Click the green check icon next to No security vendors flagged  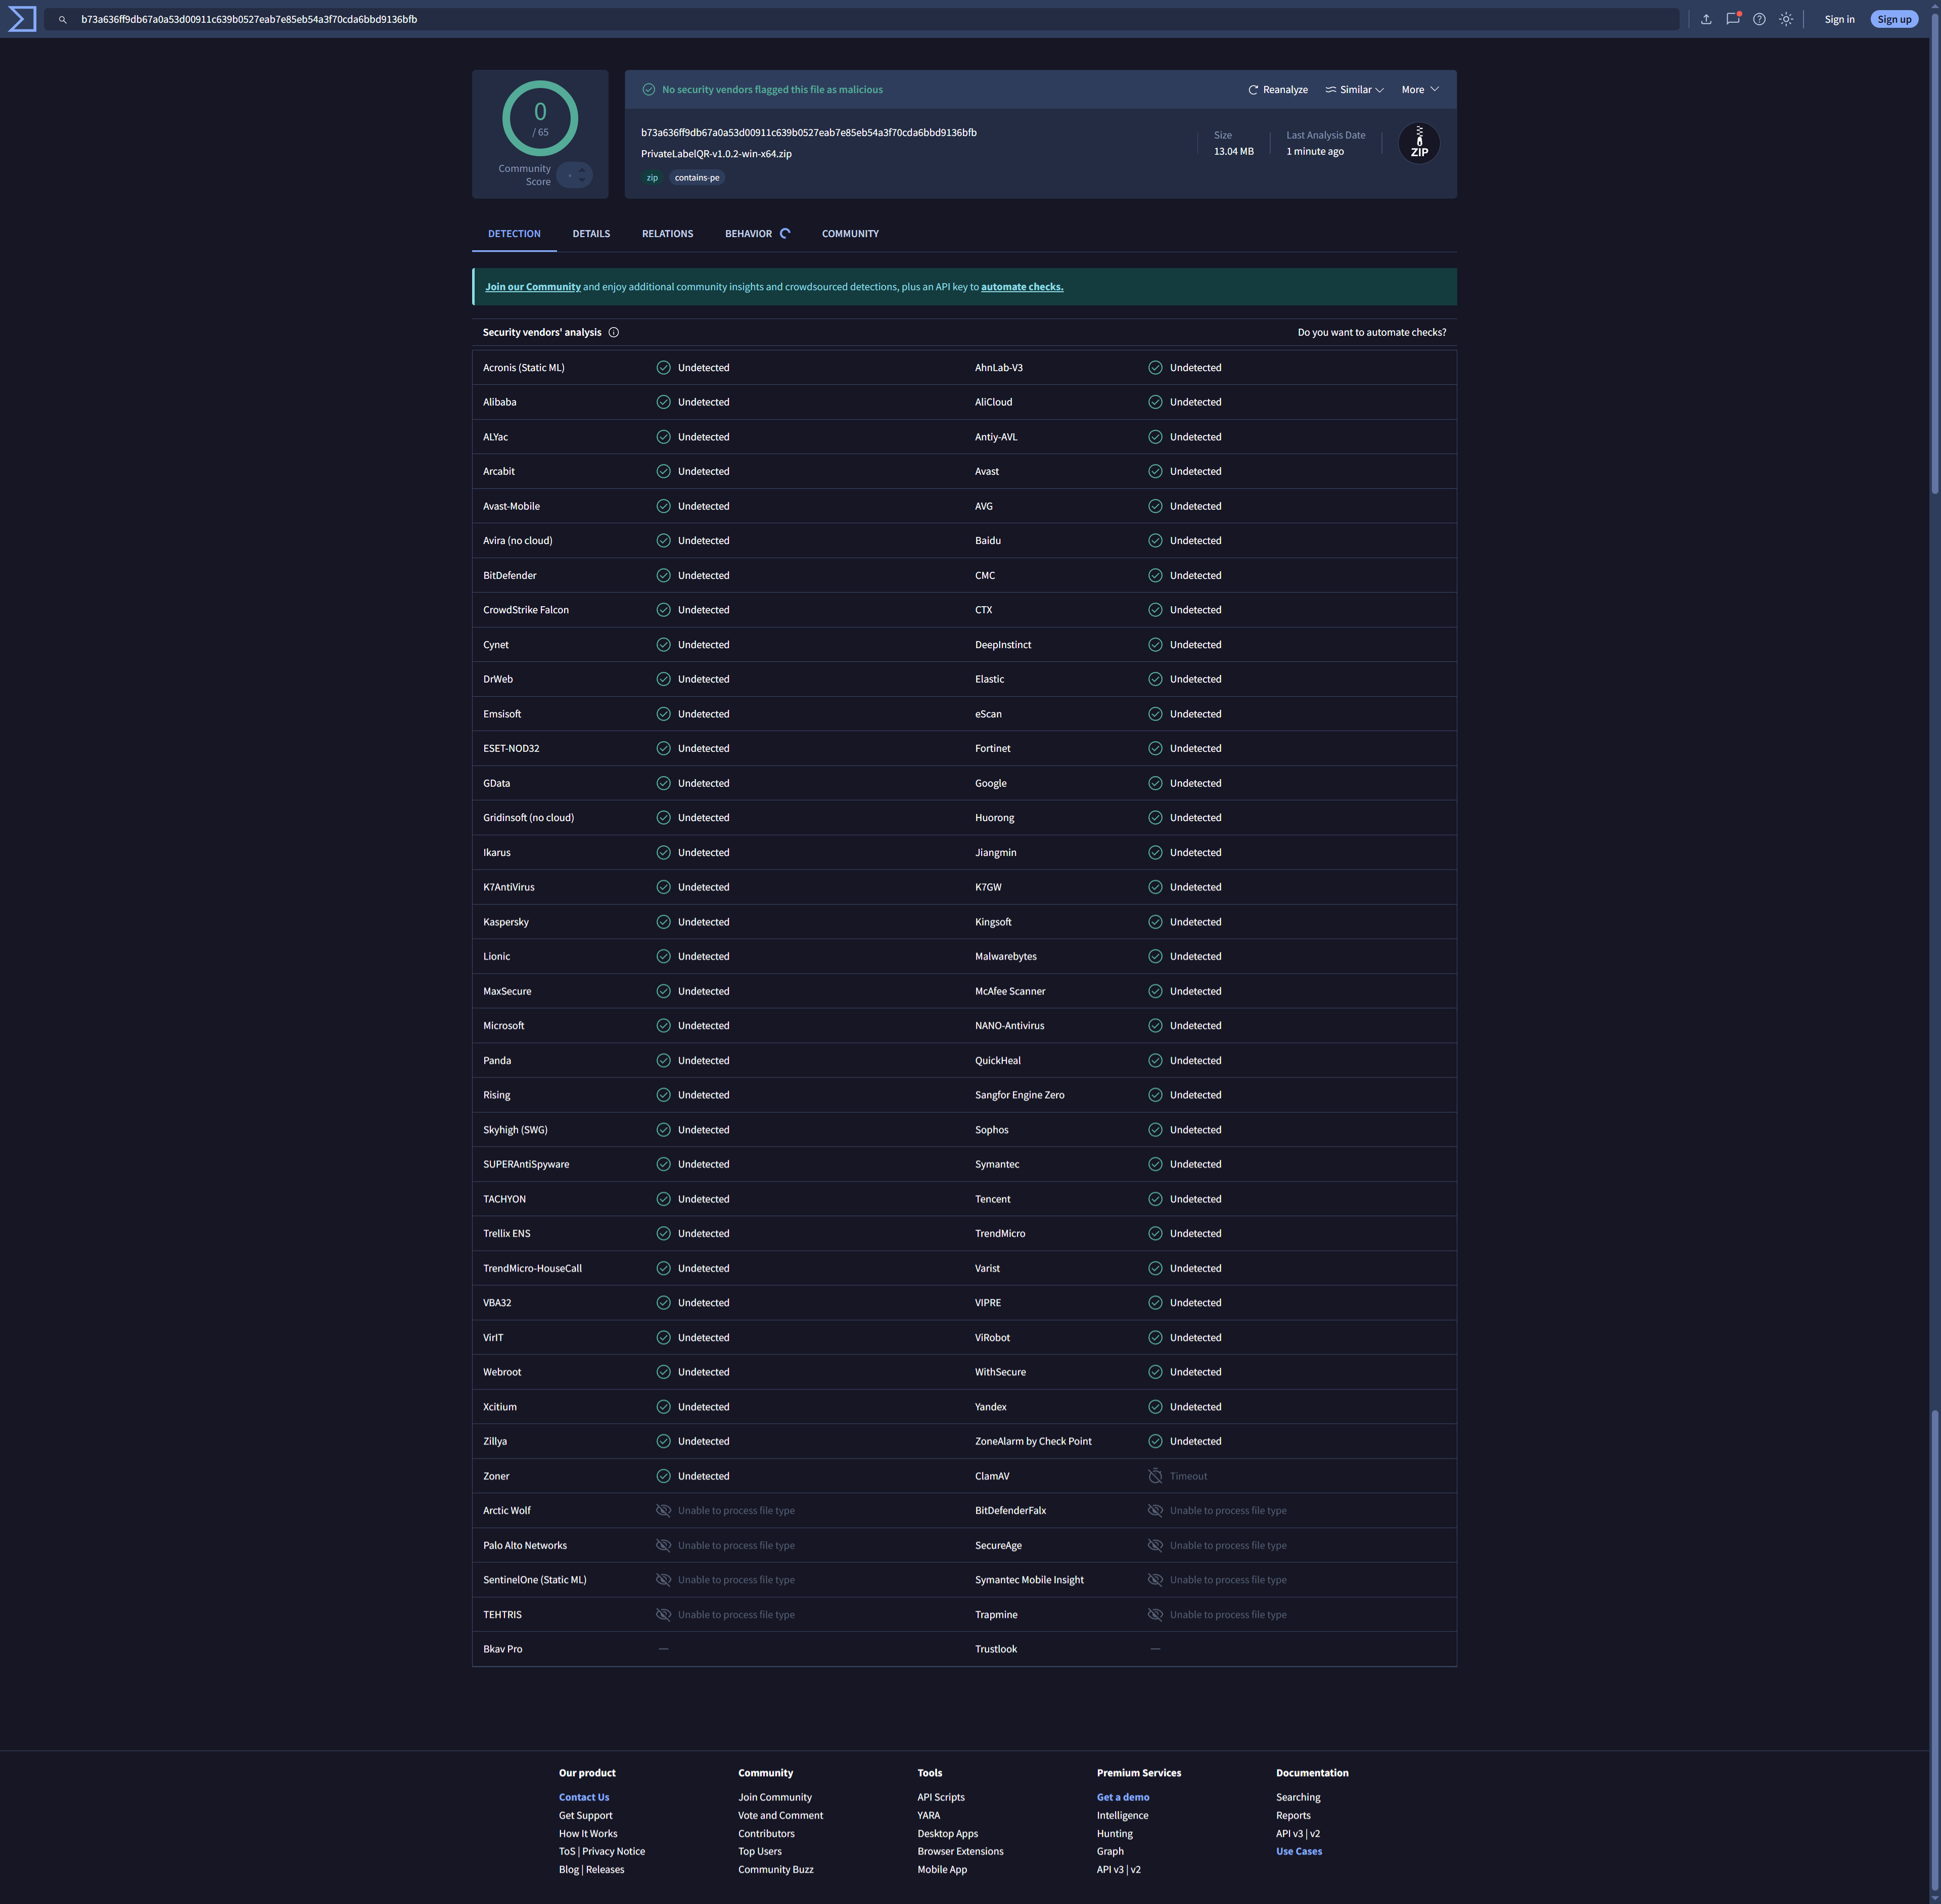click(649, 90)
